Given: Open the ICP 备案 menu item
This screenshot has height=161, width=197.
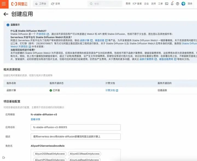Looking at the screenshot, I should pyautogui.click(x=137, y=4).
